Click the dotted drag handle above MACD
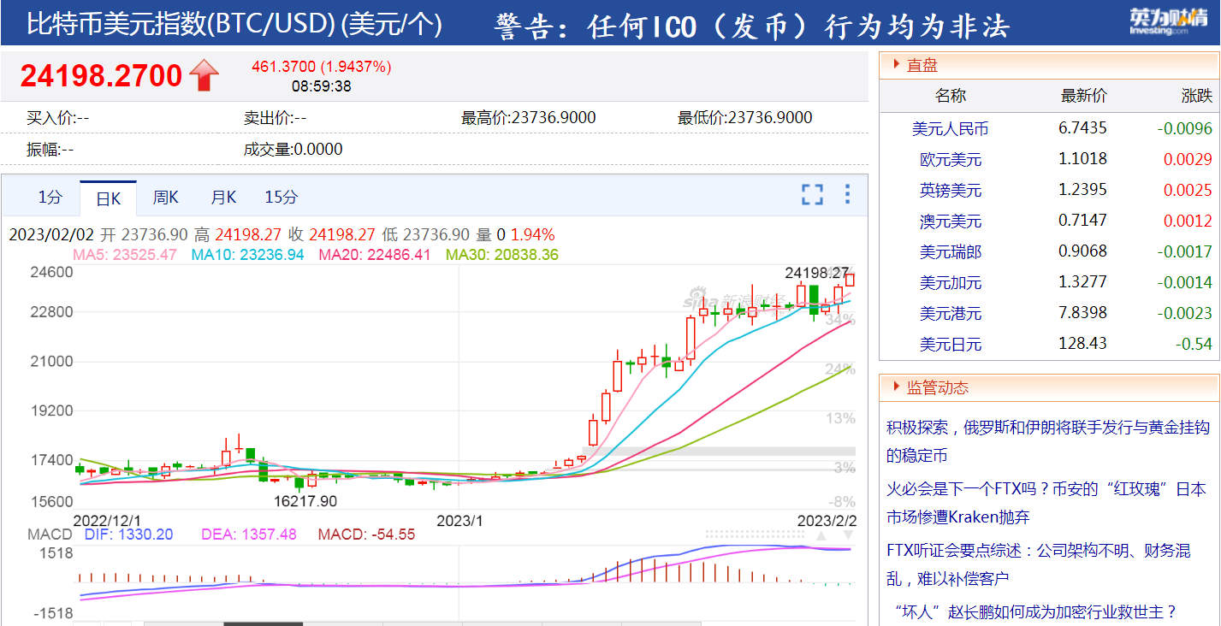 (x=755, y=533)
